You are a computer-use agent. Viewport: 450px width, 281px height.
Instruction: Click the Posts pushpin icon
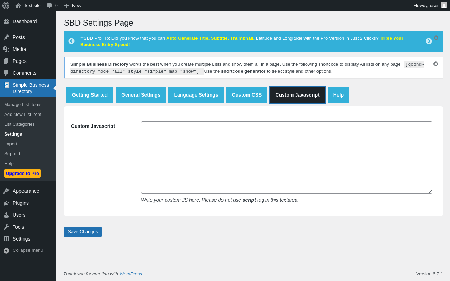[6, 37]
